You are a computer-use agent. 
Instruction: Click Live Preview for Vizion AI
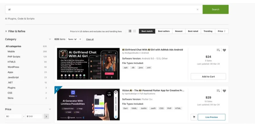[x=212, y=117]
